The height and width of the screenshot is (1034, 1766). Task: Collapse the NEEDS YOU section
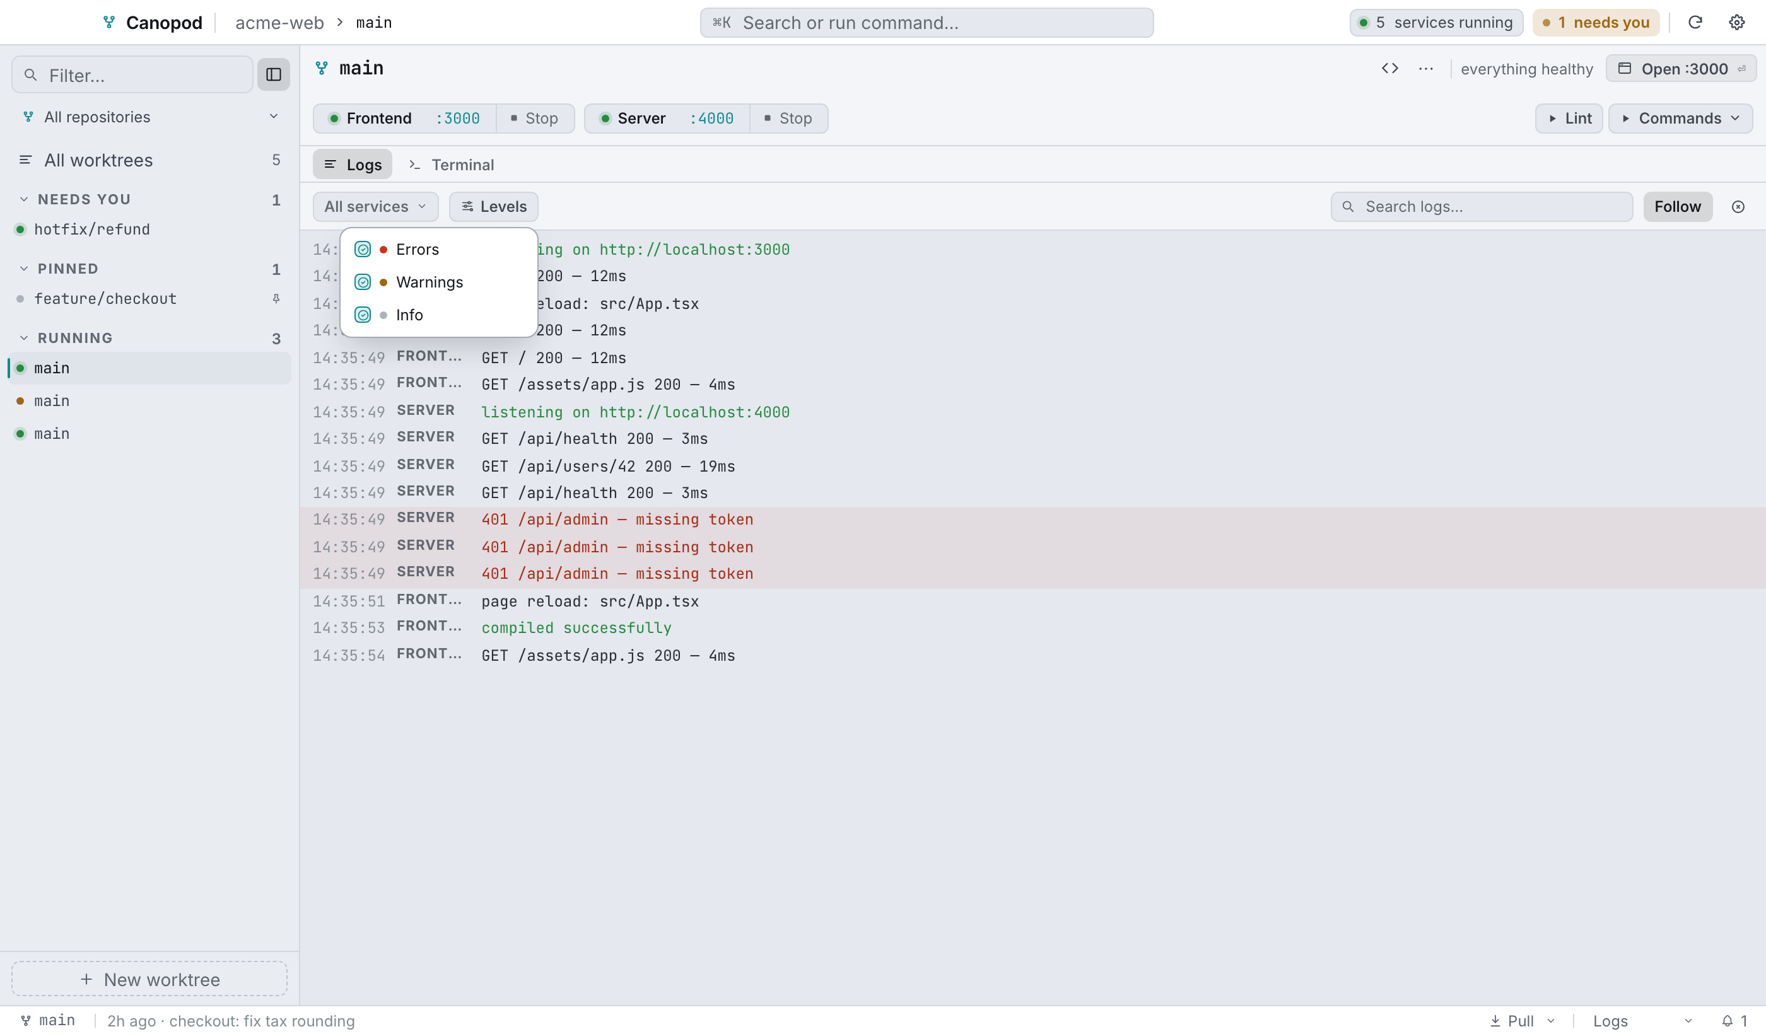(24, 199)
